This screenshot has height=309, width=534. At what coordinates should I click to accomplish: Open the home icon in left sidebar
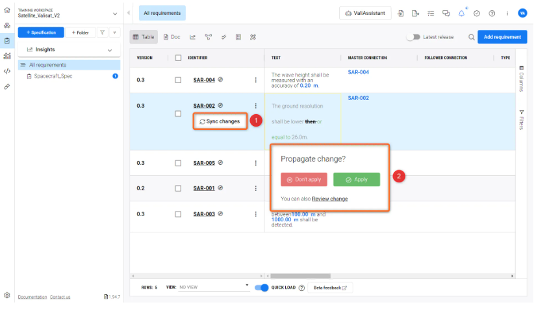coord(6,10)
